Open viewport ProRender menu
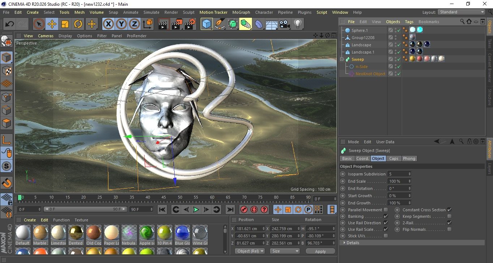Viewport: 493px width, 263px height. [137, 36]
